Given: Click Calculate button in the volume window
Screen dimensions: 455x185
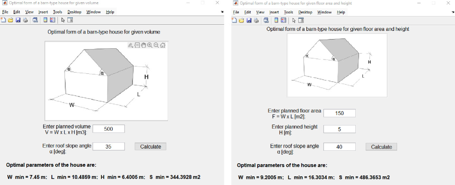Looking at the screenshot, I should pyautogui.click(x=150, y=146).
